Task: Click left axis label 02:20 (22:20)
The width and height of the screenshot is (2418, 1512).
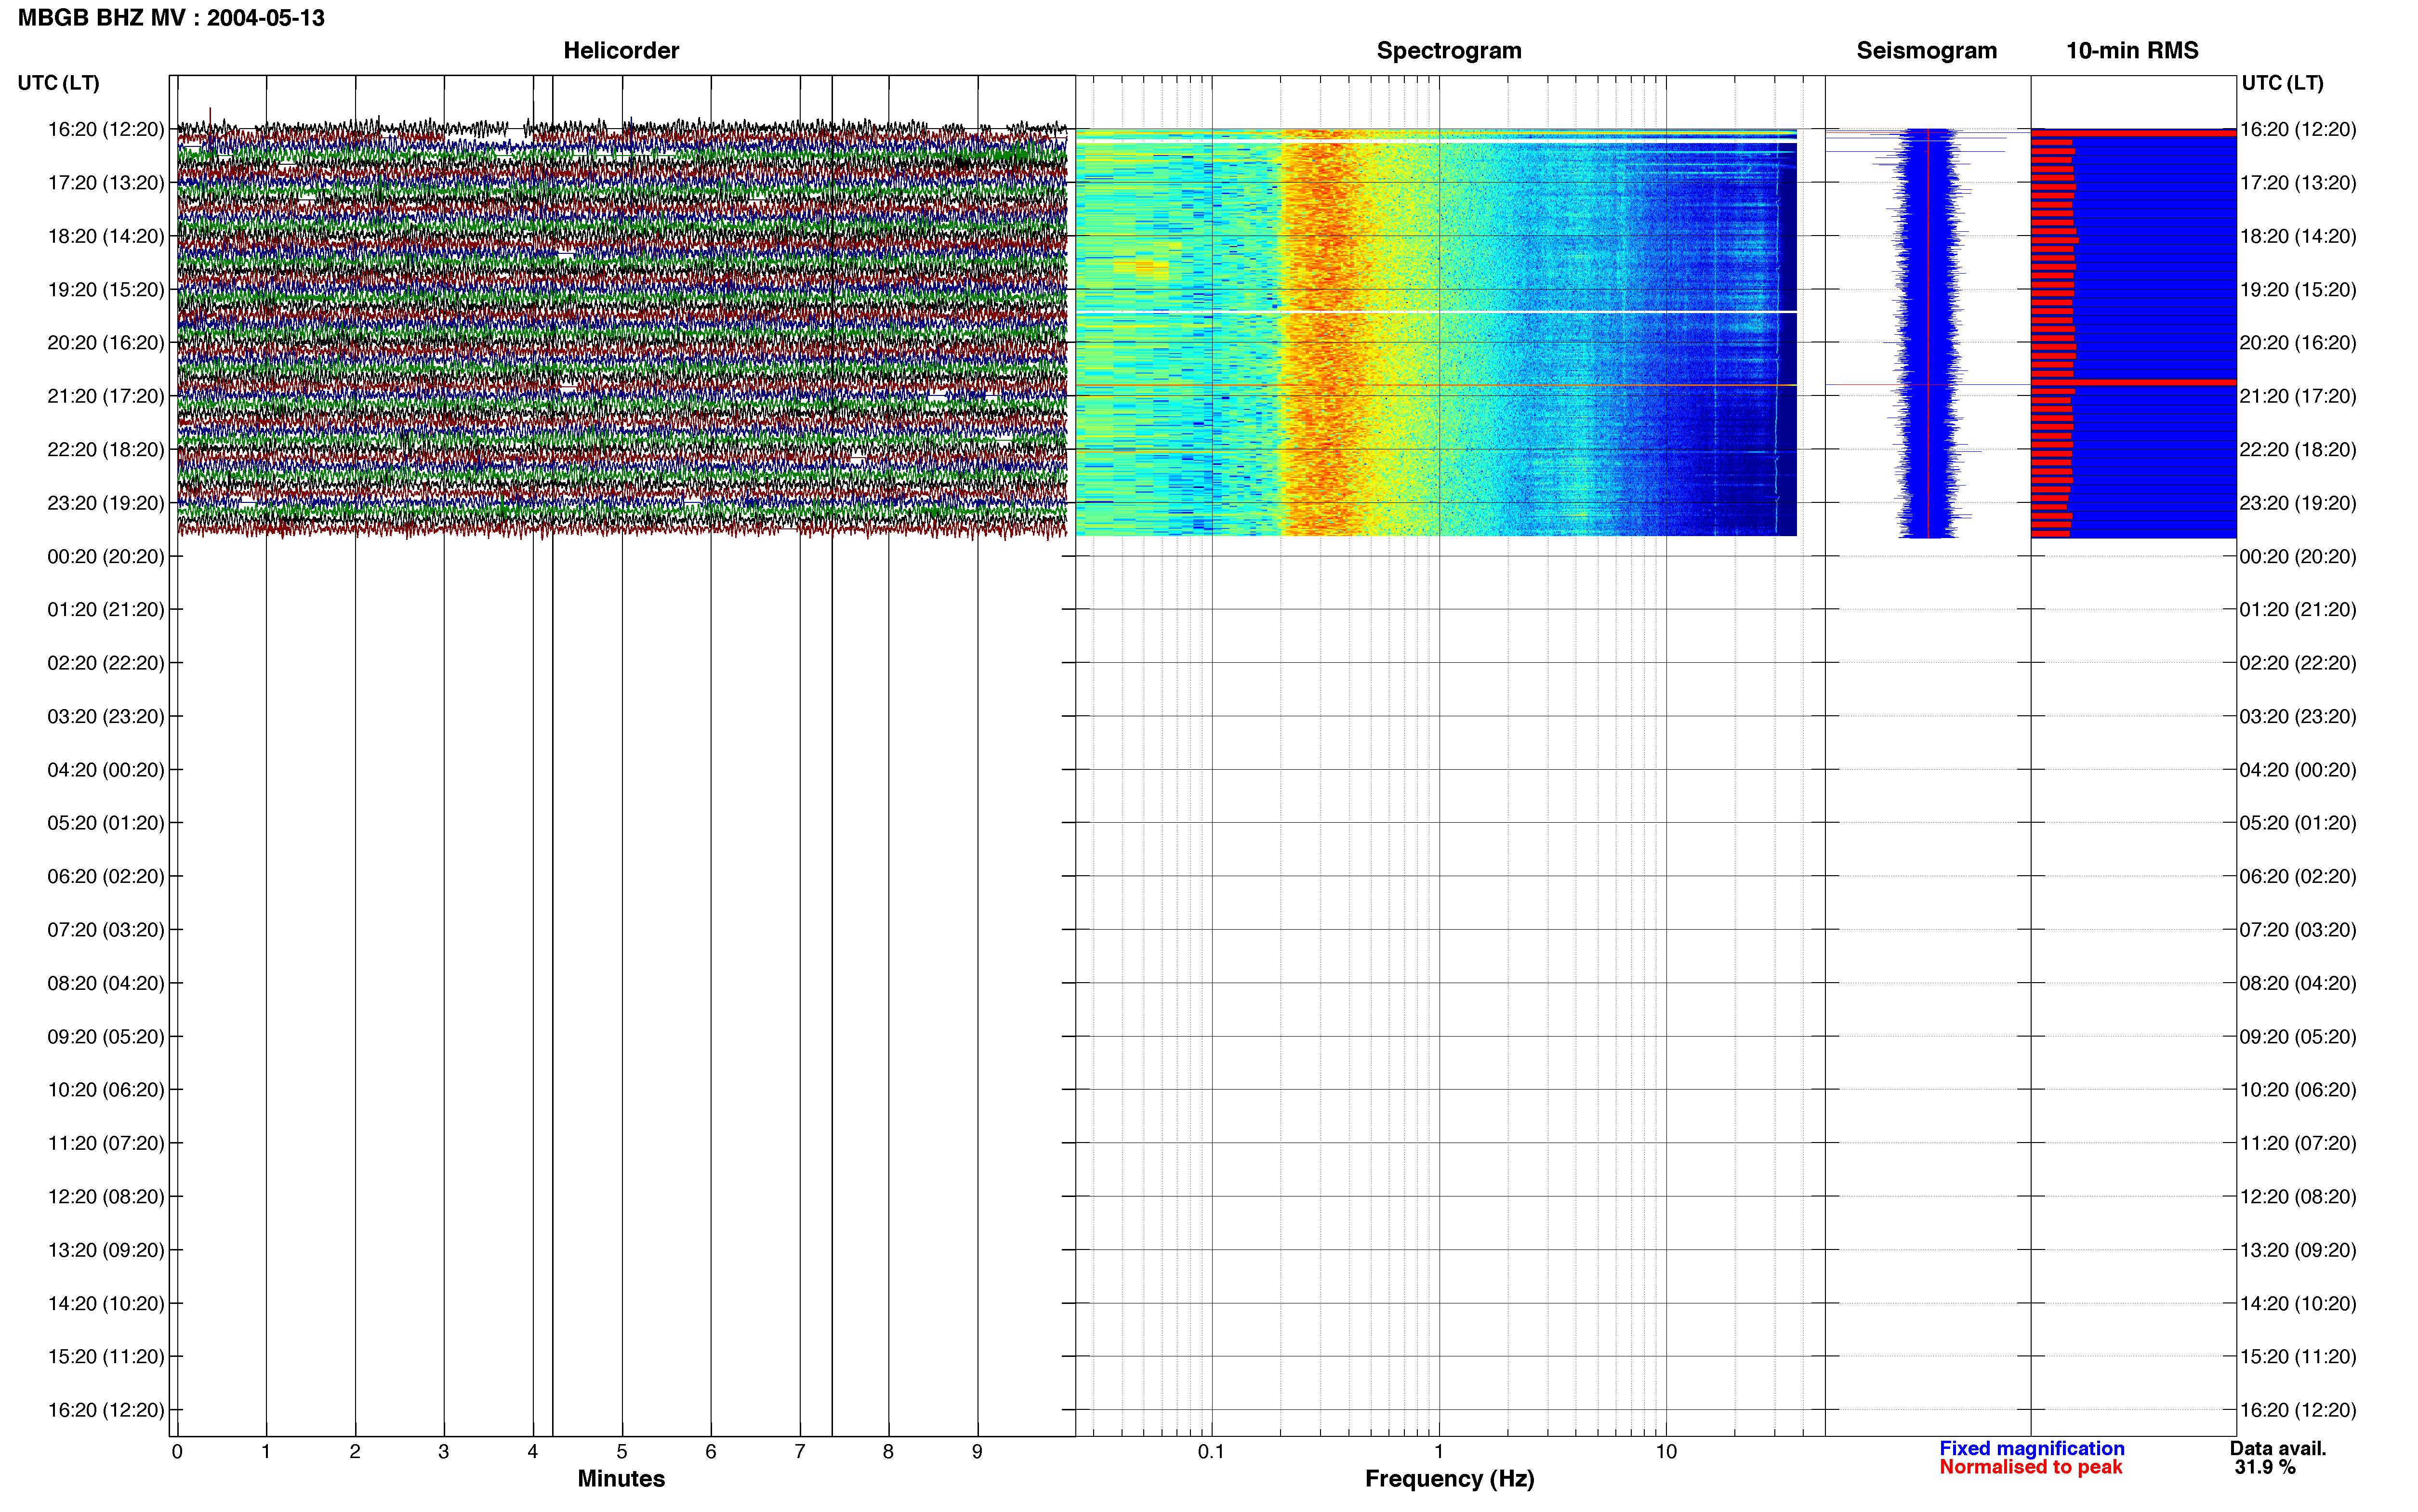Action: (106, 662)
